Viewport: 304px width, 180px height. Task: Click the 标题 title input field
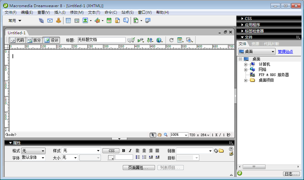(x=101, y=40)
